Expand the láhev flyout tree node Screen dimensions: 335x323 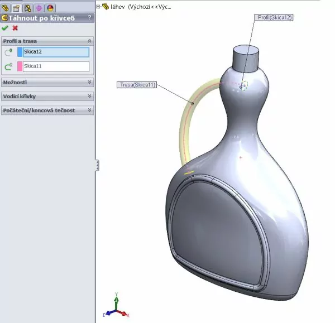(98, 7)
